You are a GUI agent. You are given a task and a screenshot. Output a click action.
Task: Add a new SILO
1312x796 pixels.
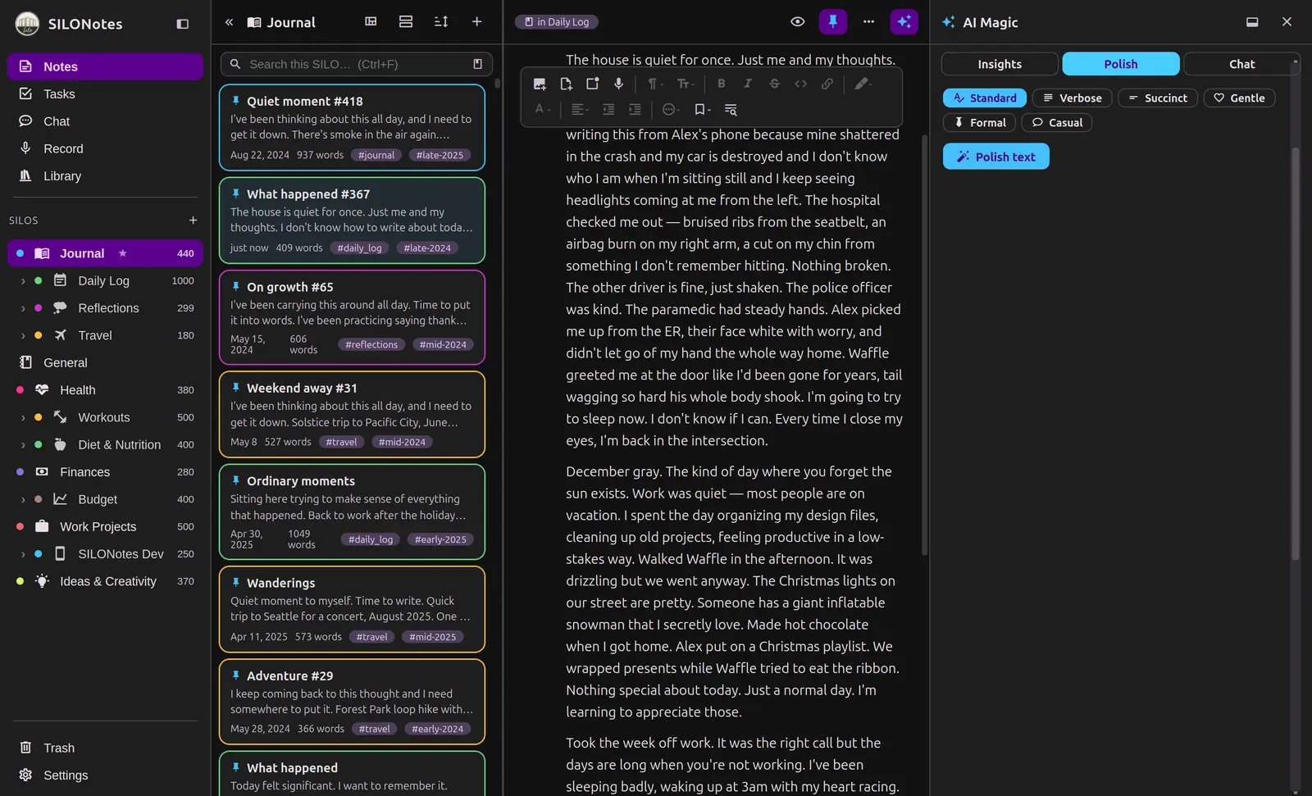193,221
